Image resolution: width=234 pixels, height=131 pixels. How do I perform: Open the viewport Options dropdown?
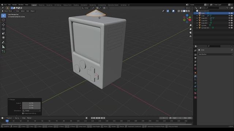point(189,8)
